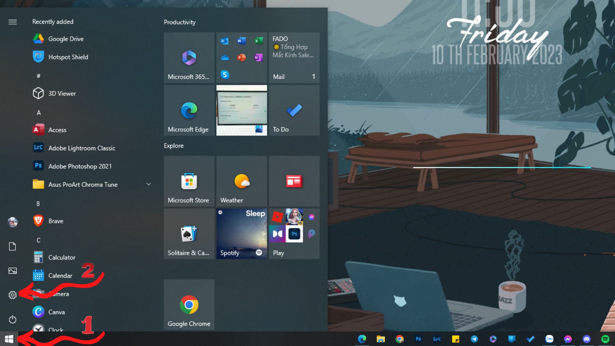Click the user account avatar in Start sidebar
This screenshot has height=346, width=615.
pyautogui.click(x=12, y=222)
